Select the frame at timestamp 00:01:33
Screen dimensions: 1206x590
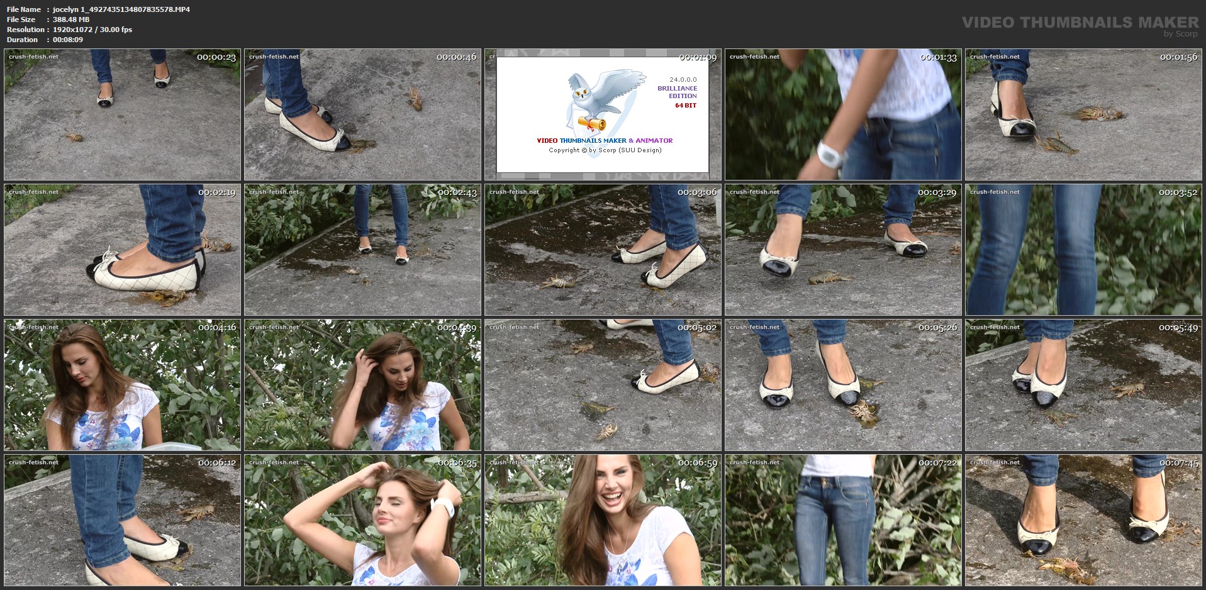(x=843, y=115)
